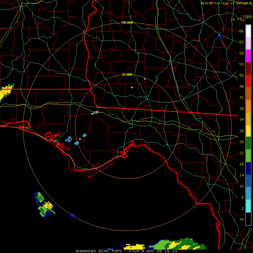This screenshot has width=253, height=253.
Task: Click the yellow echo cell at the west map edge
Action: point(6,92)
